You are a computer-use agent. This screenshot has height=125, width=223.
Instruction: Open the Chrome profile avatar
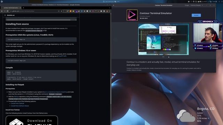pos(107,11)
